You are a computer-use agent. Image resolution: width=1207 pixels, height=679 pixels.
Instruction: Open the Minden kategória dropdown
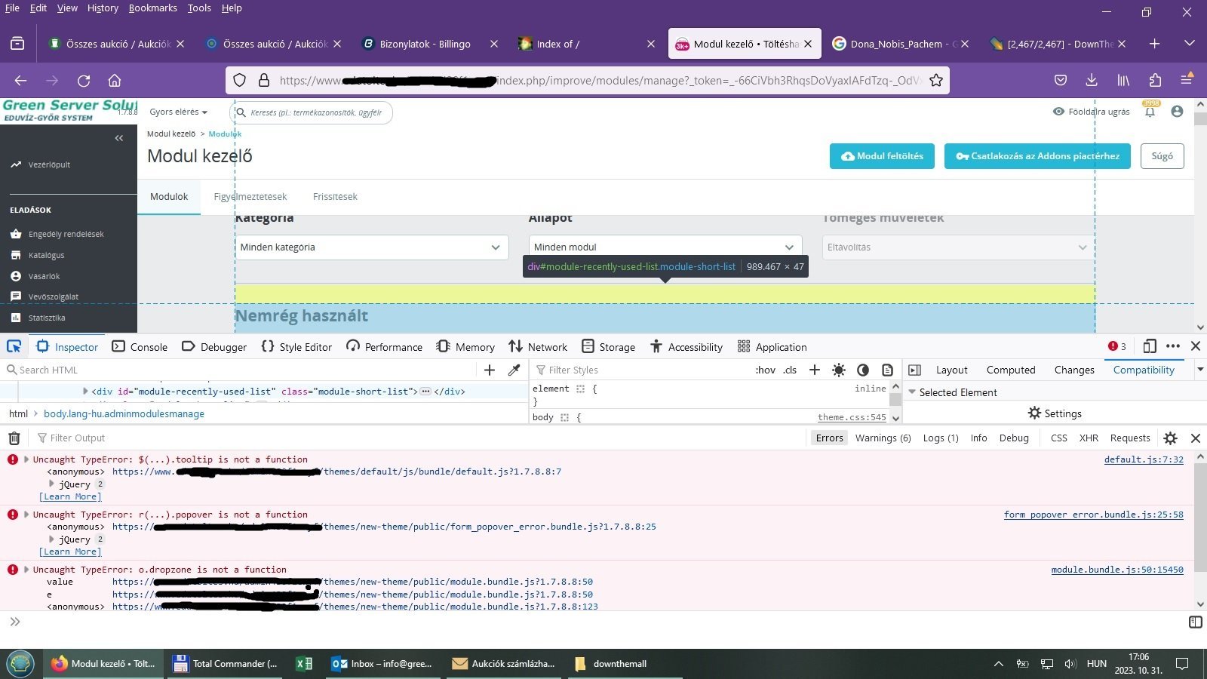point(371,247)
